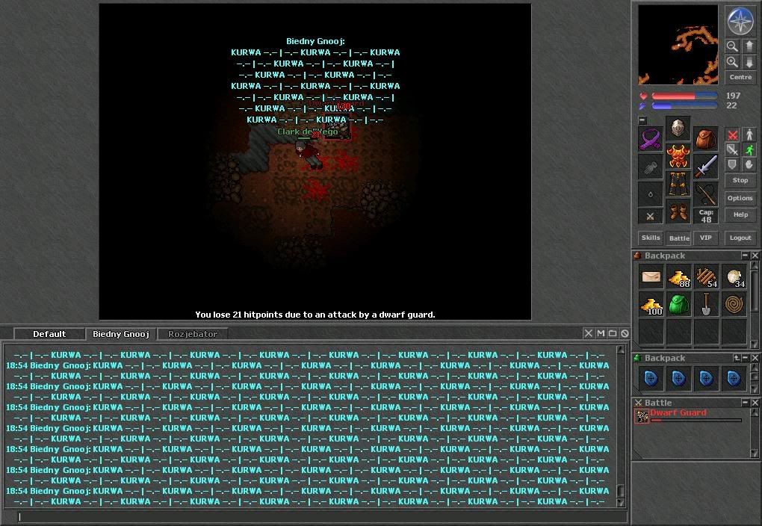Click the Stop button
762x526 pixels.
pos(740,180)
